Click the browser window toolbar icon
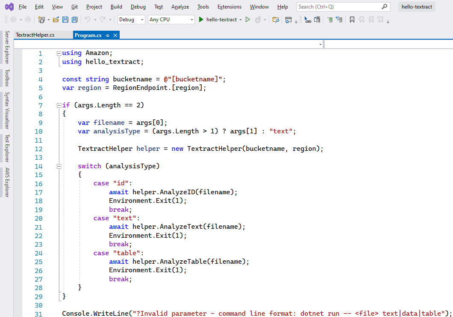This screenshot has width=453, height=317. pos(288,20)
